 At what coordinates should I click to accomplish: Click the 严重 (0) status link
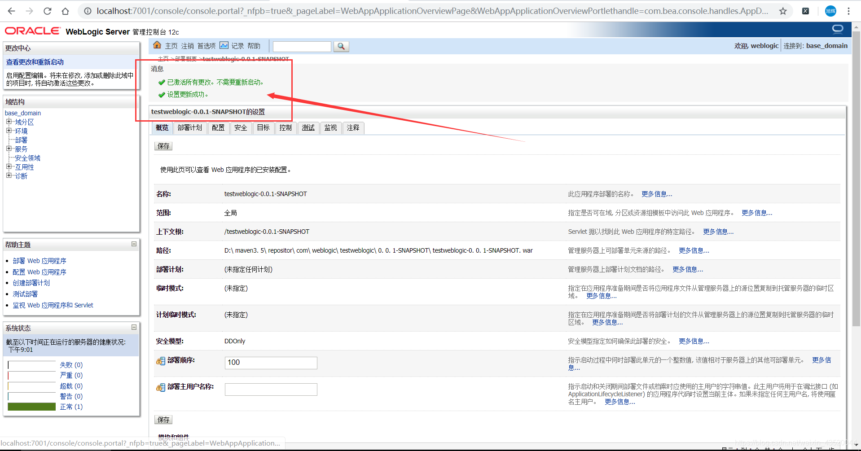(x=71, y=375)
